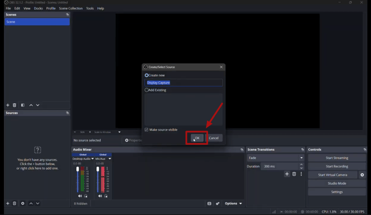This screenshot has height=215, width=371.
Task: Move source down in the Sources toolbar
Action: point(38,203)
